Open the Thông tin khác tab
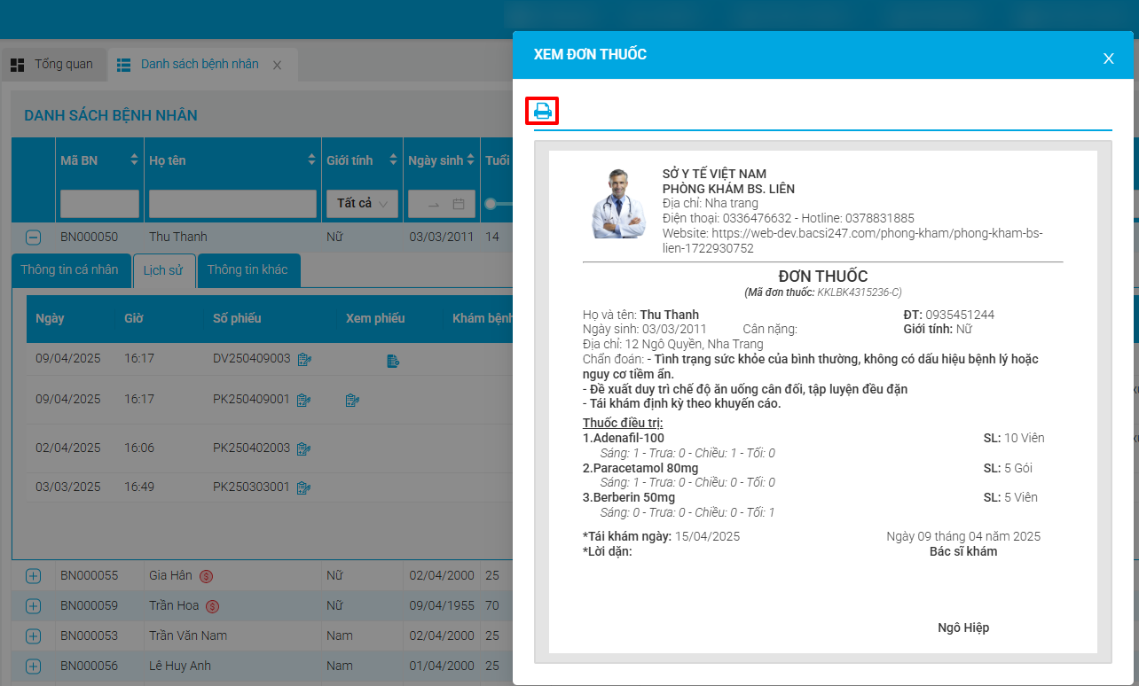 point(247,270)
